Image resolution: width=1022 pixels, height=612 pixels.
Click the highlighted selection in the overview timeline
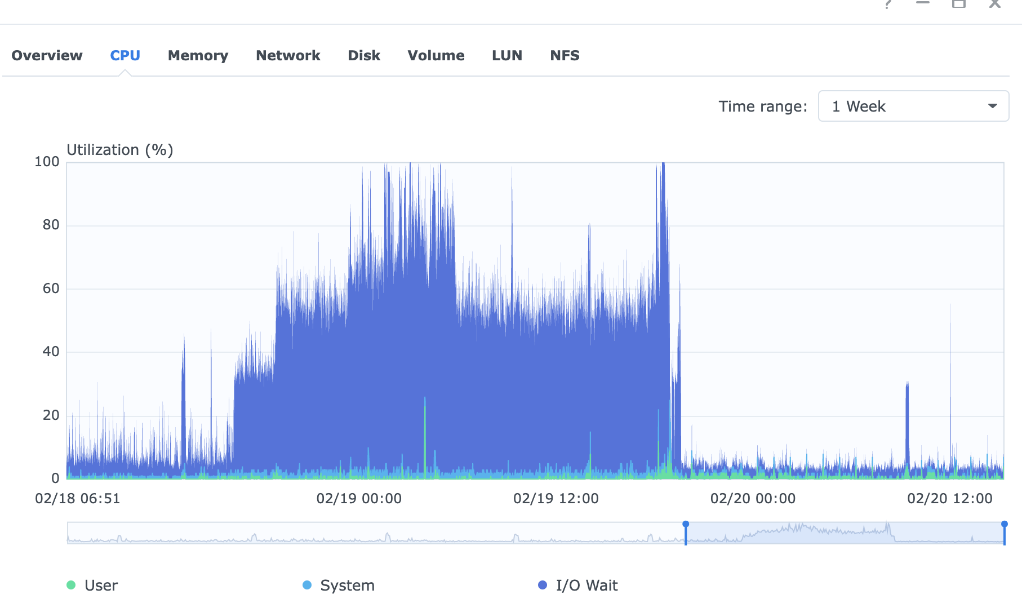(x=845, y=533)
